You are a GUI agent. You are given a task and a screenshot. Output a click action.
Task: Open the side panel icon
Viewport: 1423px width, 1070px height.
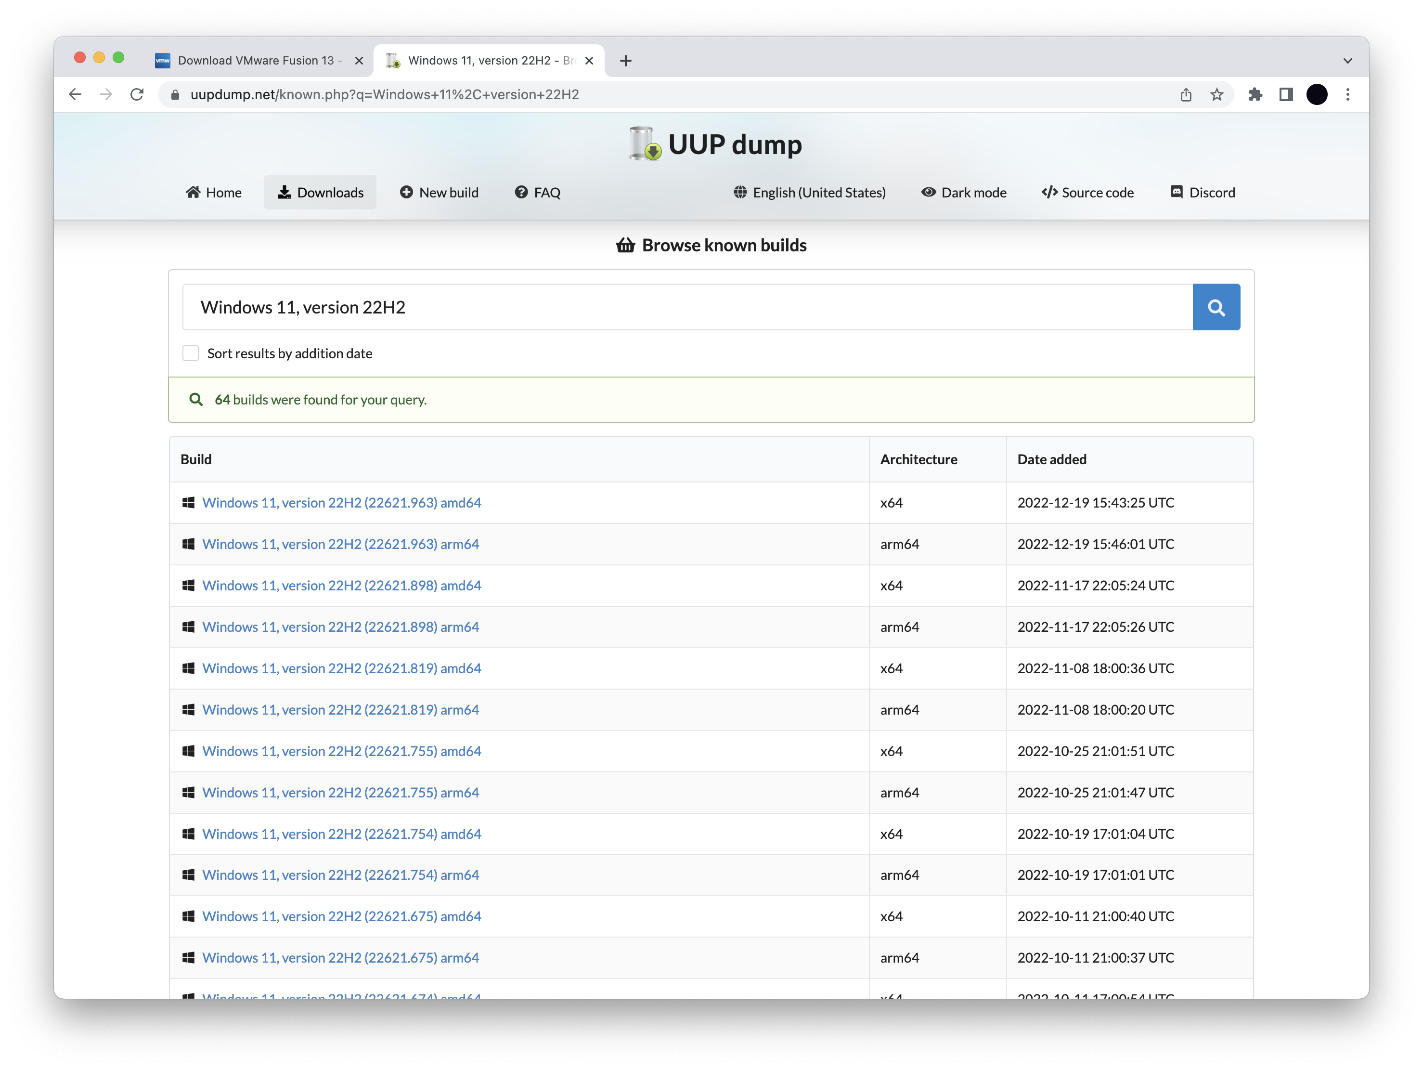coord(1285,94)
